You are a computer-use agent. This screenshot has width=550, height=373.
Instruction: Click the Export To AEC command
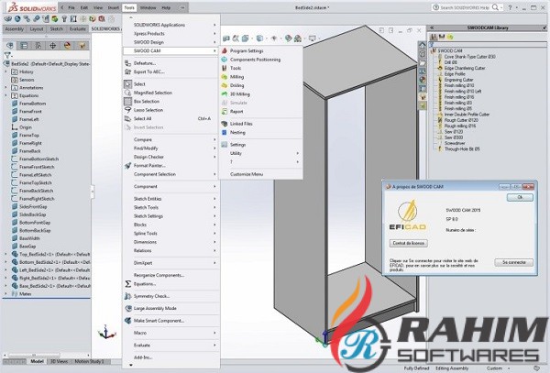[x=148, y=71]
